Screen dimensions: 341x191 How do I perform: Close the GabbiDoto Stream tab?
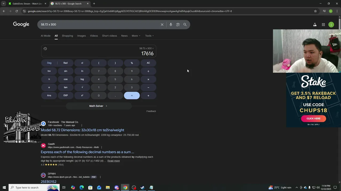point(45,4)
